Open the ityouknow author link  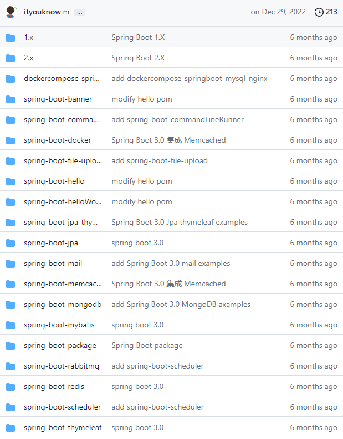(x=42, y=12)
